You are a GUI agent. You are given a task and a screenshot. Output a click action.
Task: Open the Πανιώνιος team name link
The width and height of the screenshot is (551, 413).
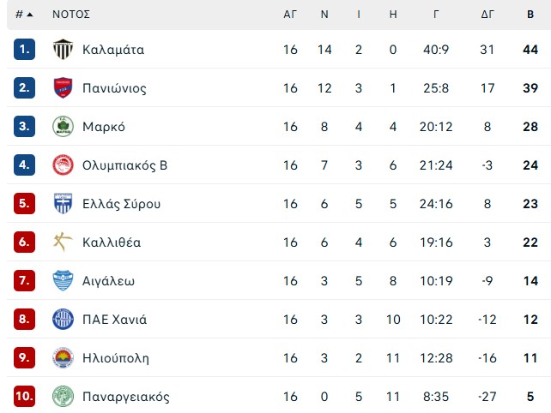114,88
